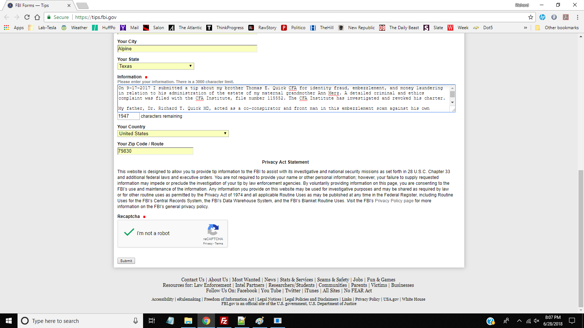The width and height of the screenshot is (584, 328).
Task: Open the HuffPo bookmark
Action: click(104, 28)
